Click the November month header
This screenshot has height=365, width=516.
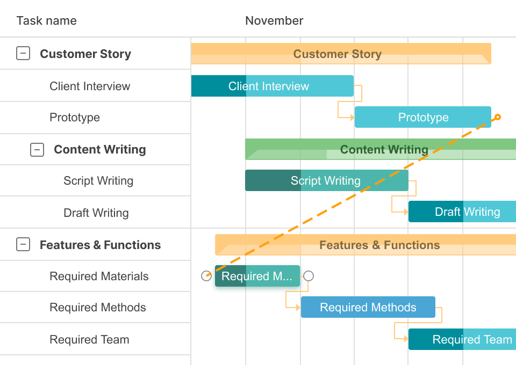(x=274, y=21)
